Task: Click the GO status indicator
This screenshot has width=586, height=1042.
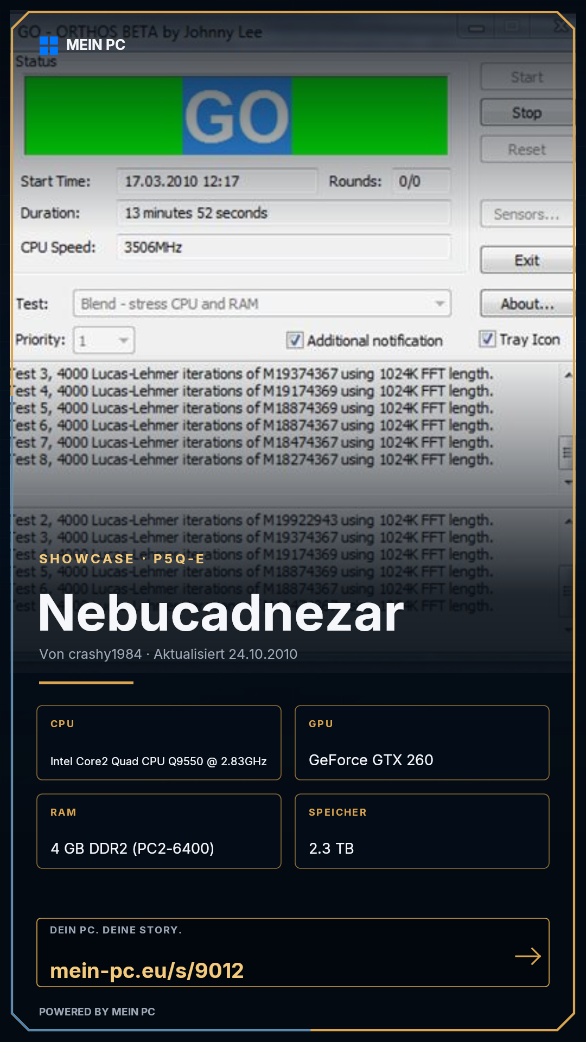Action: click(237, 115)
